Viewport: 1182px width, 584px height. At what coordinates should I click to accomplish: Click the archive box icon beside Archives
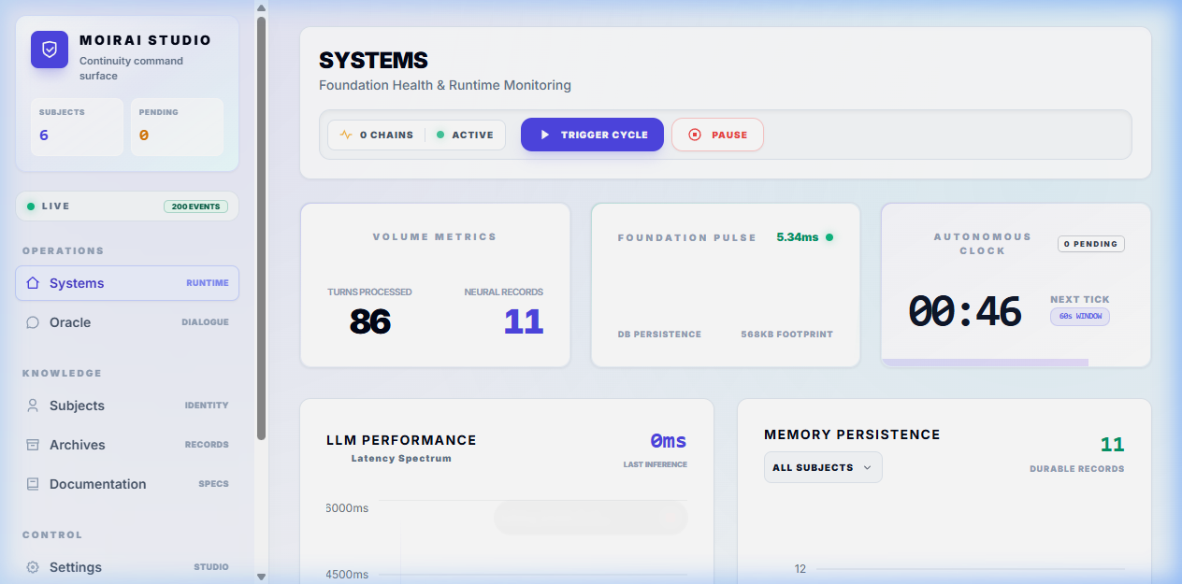tap(33, 445)
